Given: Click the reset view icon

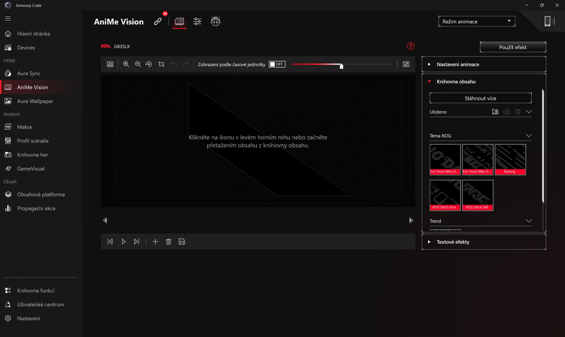Looking at the screenshot, I should (x=149, y=64).
